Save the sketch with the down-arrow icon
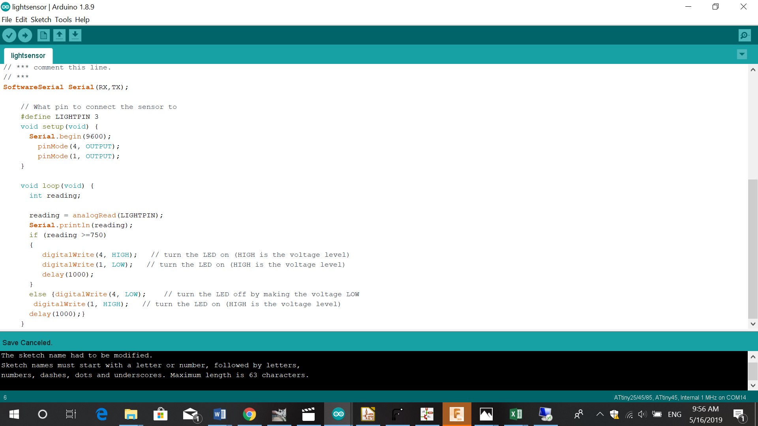This screenshot has width=758, height=426. (x=75, y=35)
